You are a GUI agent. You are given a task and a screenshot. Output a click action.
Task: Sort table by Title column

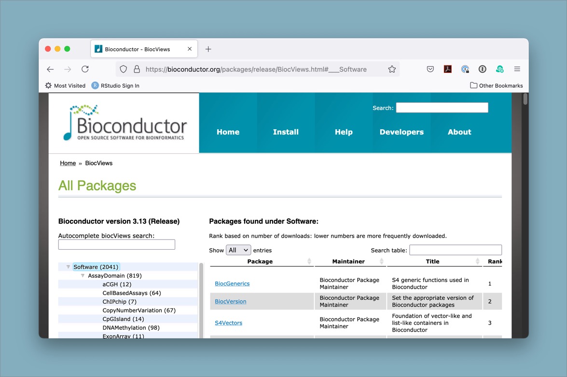pos(433,261)
